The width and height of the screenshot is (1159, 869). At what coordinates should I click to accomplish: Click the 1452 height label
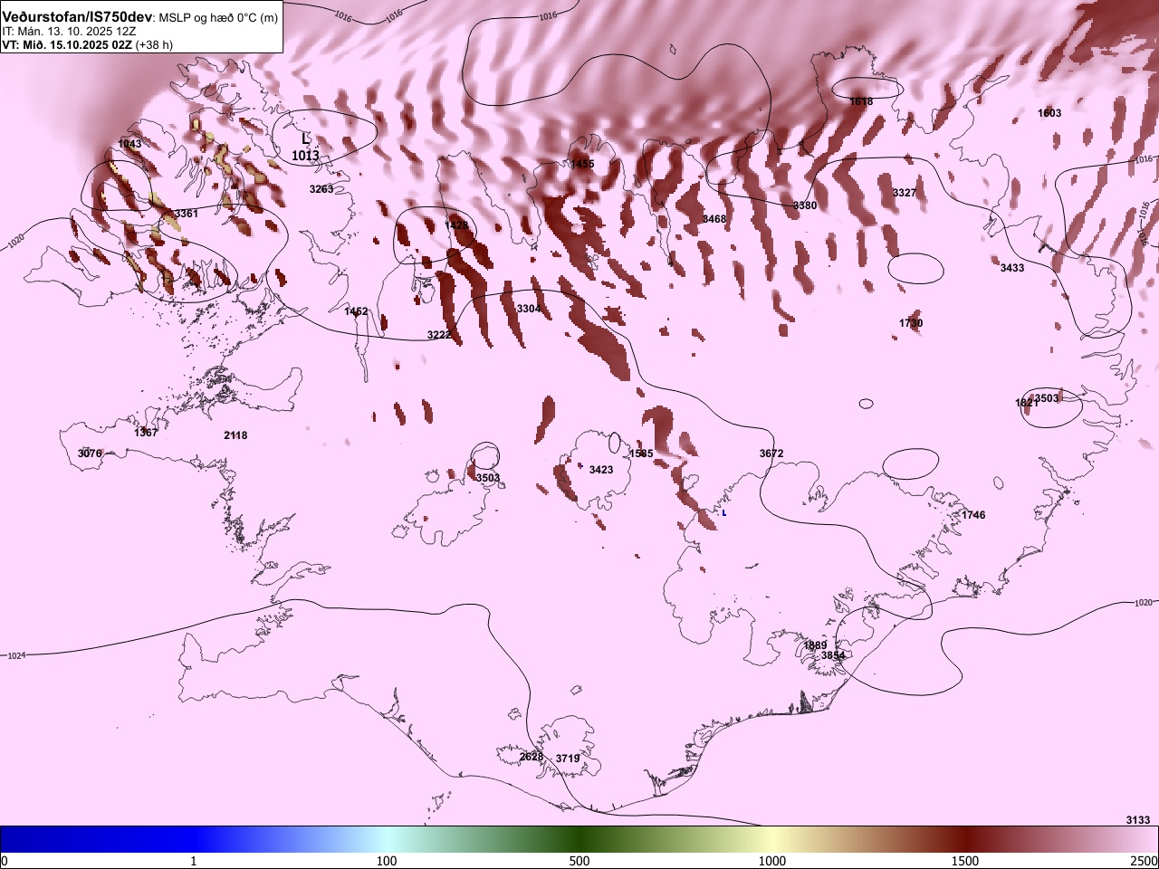[x=357, y=311]
